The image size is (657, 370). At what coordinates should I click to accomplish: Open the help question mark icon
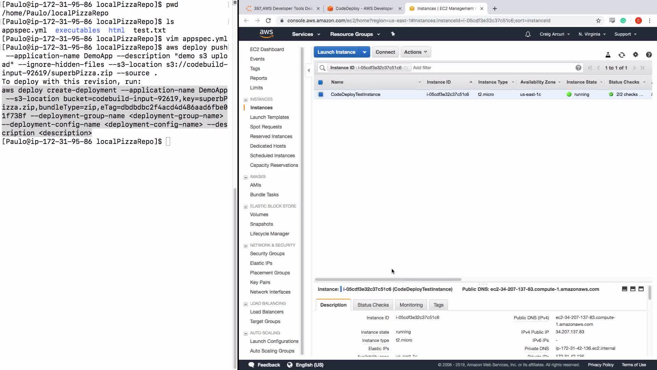tap(648, 55)
